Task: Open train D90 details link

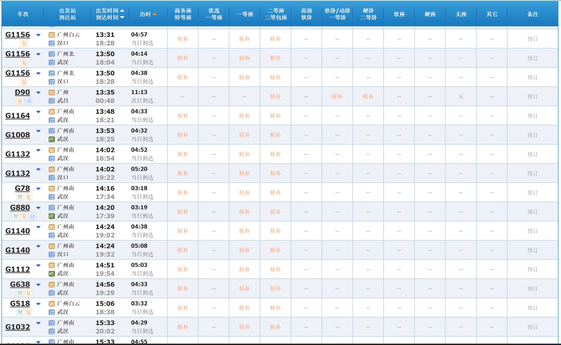Action: pos(22,92)
